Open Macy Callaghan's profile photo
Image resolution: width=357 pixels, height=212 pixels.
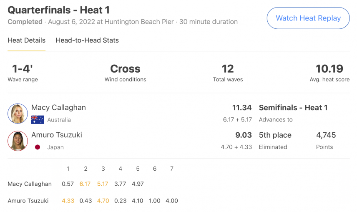18,114
